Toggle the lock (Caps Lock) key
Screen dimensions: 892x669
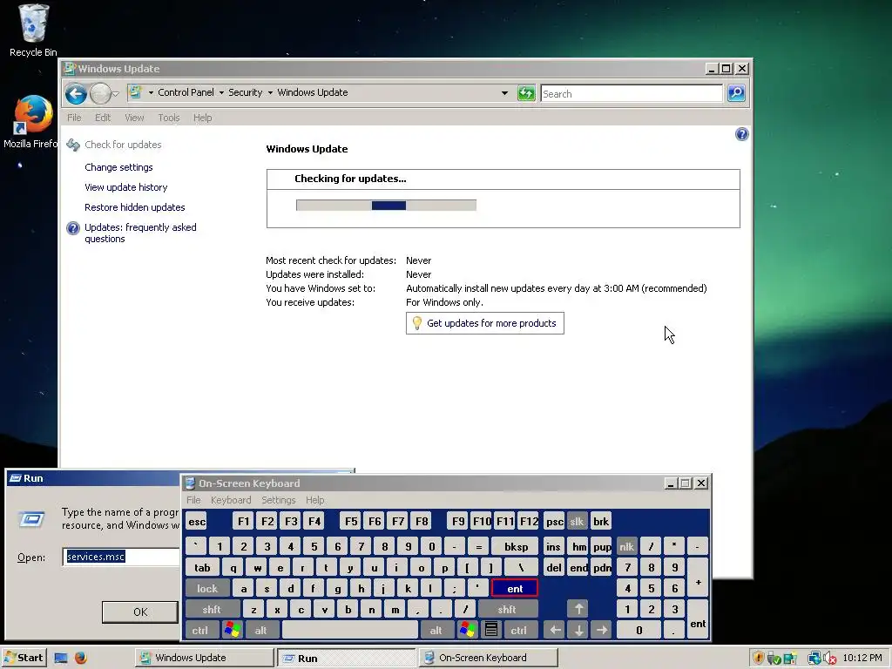pyautogui.click(x=207, y=589)
